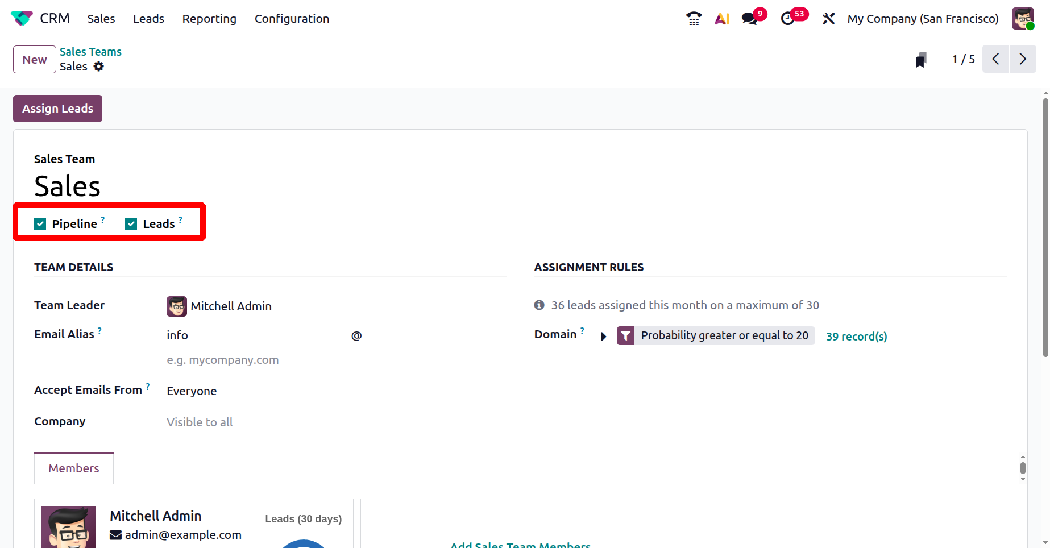Viewport: 1050px width, 548px height.
Task: Click the admin@example.com email text
Action: 183,535
